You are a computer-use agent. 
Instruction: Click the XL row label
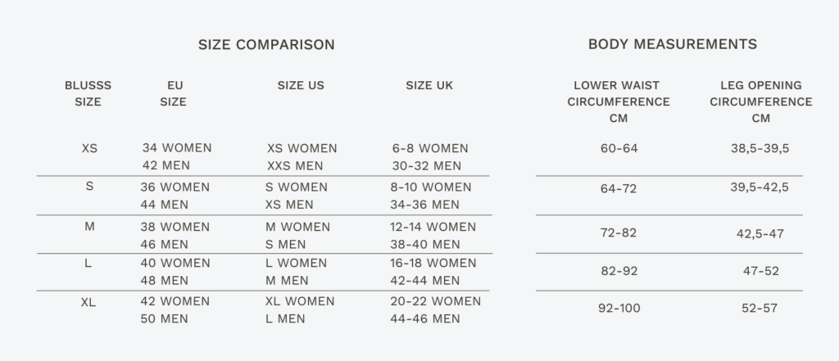pos(88,302)
